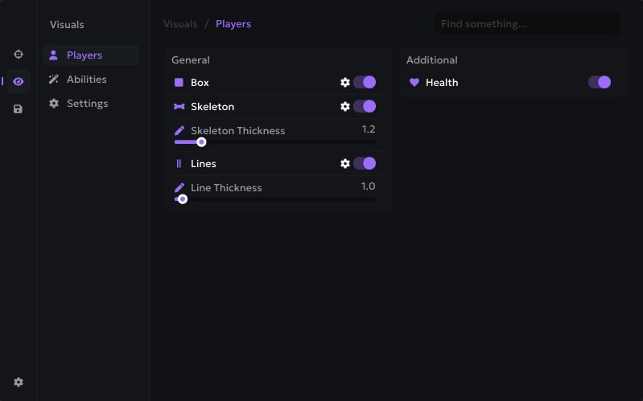The width and height of the screenshot is (643, 401).
Task: Go to the Settings tab
Action: coord(87,104)
